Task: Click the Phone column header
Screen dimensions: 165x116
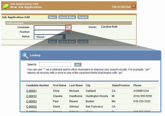Action: click(x=137, y=85)
